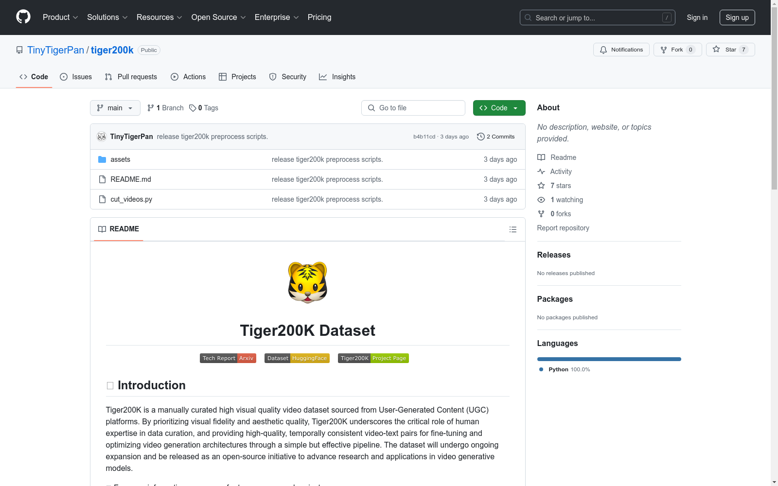Click the commit history clock icon
778x486 pixels.
(x=481, y=137)
